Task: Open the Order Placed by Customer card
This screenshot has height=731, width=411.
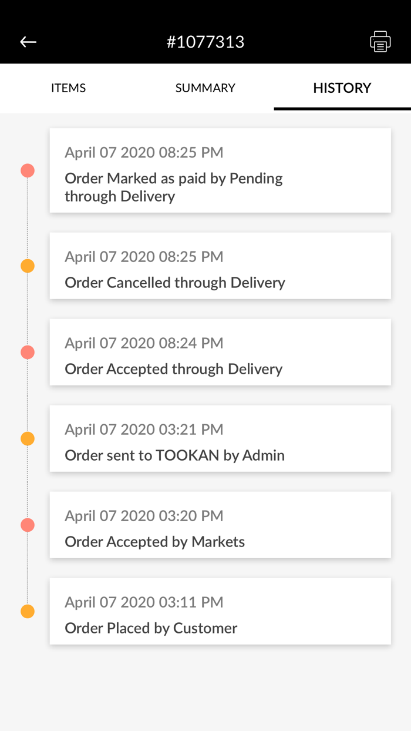Action: [x=220, y=611]
